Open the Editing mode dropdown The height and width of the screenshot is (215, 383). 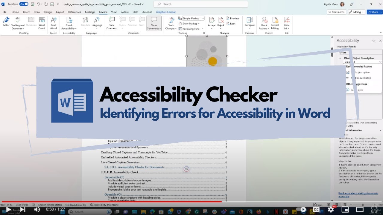pos(357,12)
